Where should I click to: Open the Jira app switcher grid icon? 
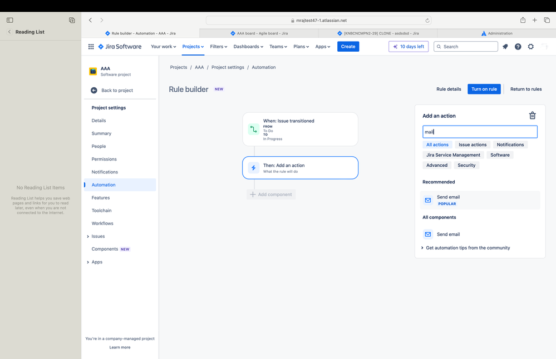(91, 47)
